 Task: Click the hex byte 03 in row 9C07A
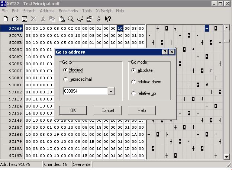pos(28,36)
